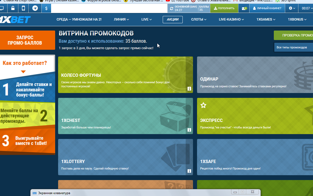Open the 1XCHEST promo card
The width and height of the screenshot is (313, 196).
click(126, 116)
